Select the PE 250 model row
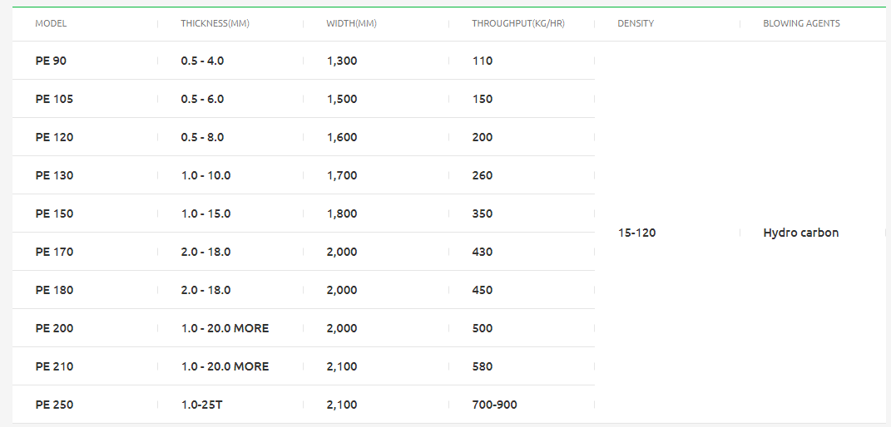This screenshot has width=891, height=427. [x=304, y=405]
